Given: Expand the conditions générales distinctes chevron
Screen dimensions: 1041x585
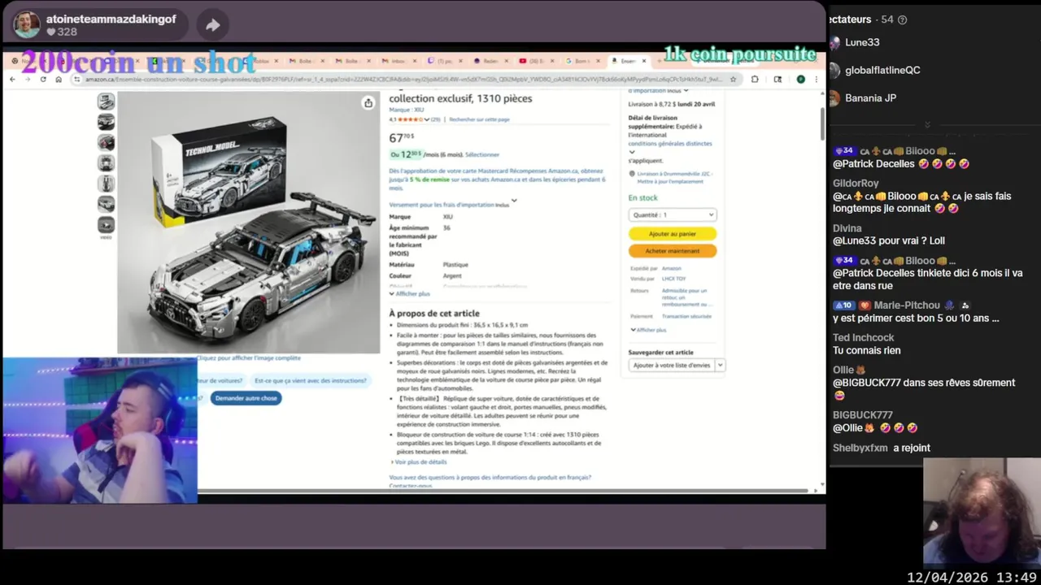Looking at the screenshot, I should click(x=632, y=152).
